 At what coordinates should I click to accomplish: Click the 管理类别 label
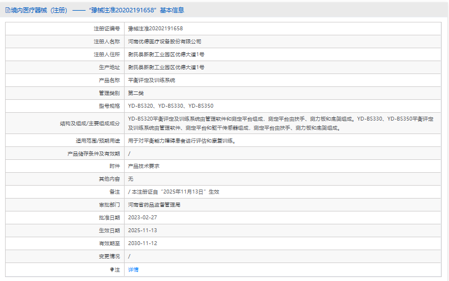point(109,93)
